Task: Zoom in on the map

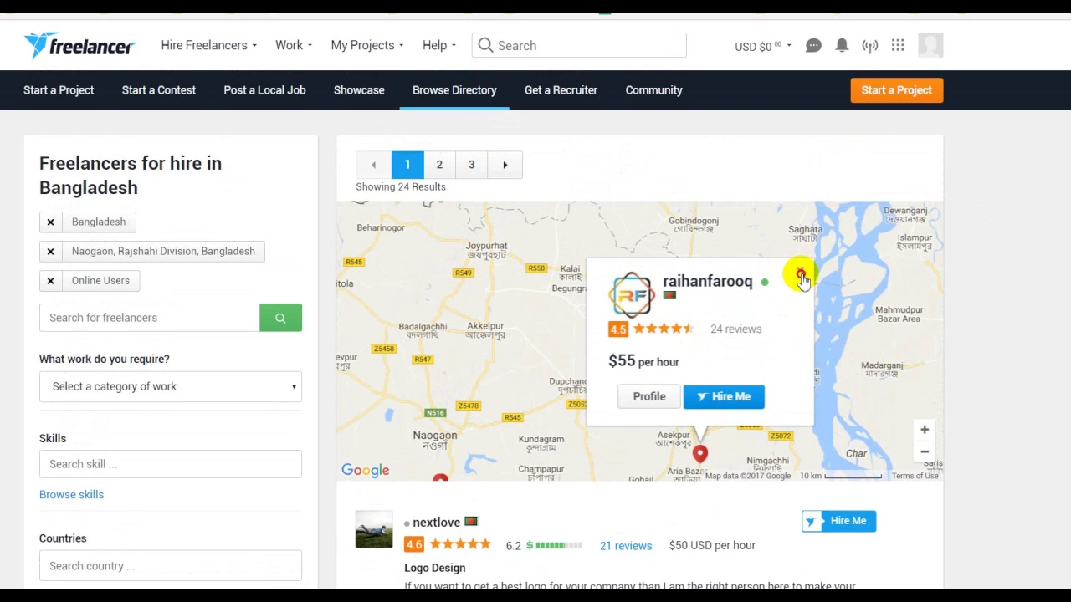Action: click(925, 430)
